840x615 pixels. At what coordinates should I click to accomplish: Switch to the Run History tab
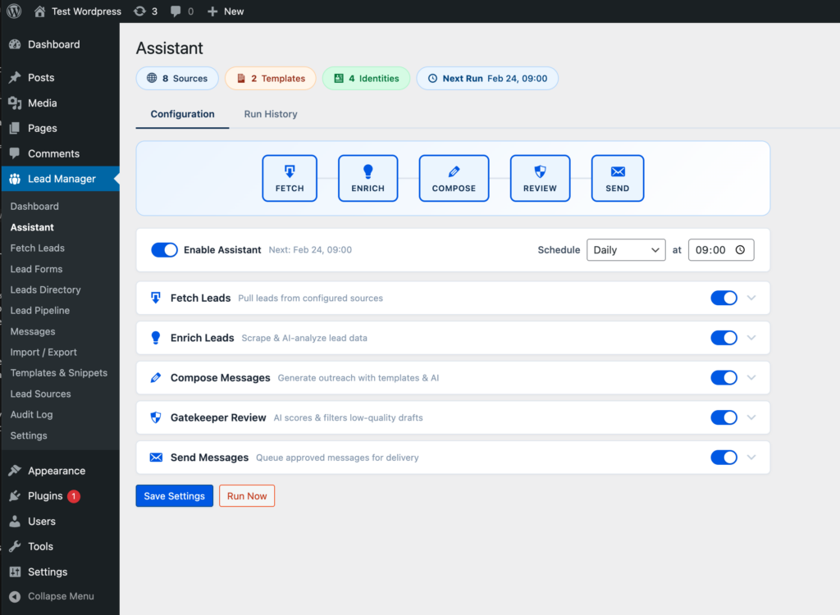(x=271, y=114)
